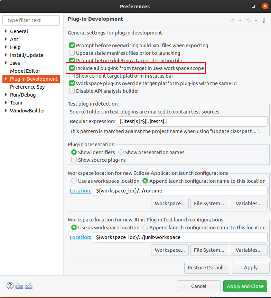Select Show identifiers radio button
Screen dimensions: 271x298
(74, 152)
